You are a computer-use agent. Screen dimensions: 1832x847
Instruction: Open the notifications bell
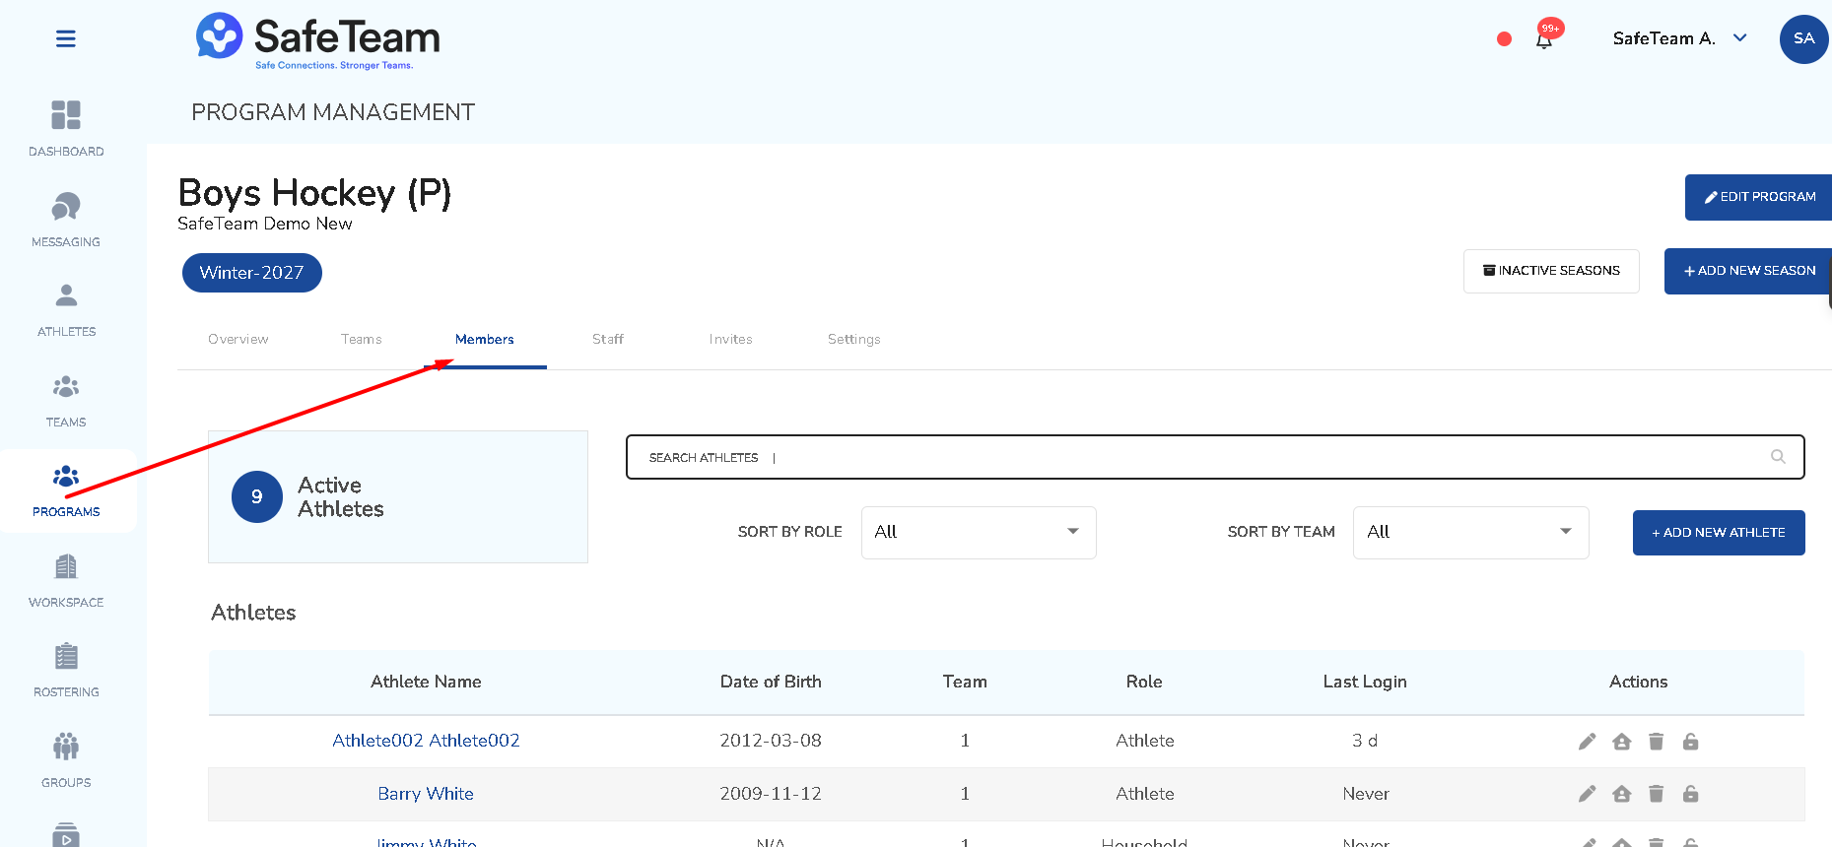point(1544,39)
